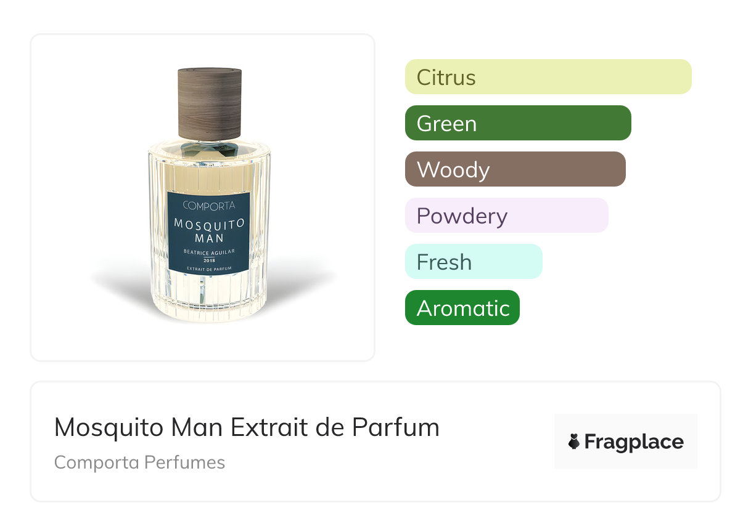Click the Powdery accord bar
The width and height of the screenshot is (751, 532).
pyautogui.click(x=507, y=216)
